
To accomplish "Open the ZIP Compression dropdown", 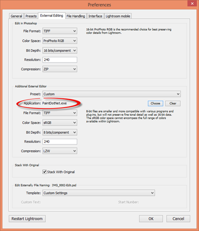I will pyautogui.click(x=60, y=69).
